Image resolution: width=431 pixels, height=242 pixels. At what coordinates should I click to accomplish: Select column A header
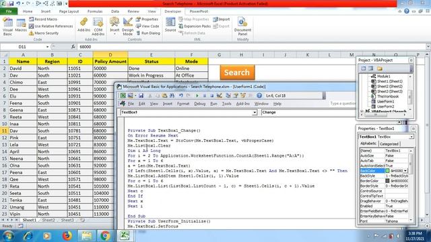coord(23,55)
